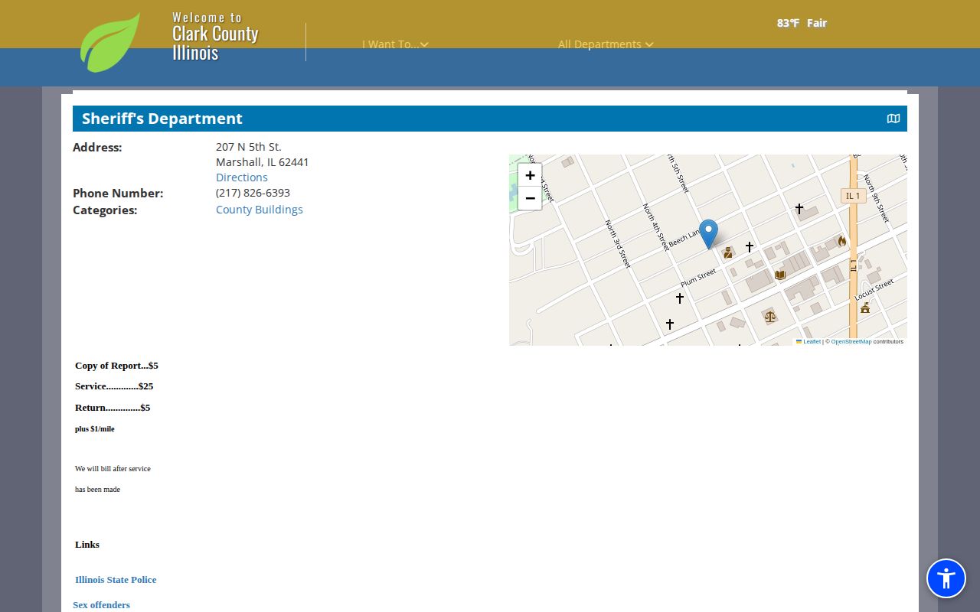Click the blue location pin marker on the map

point(709,233)
